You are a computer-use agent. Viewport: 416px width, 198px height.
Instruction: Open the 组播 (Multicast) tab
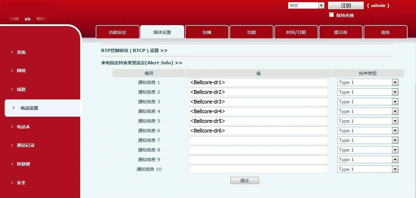point(207,32)
